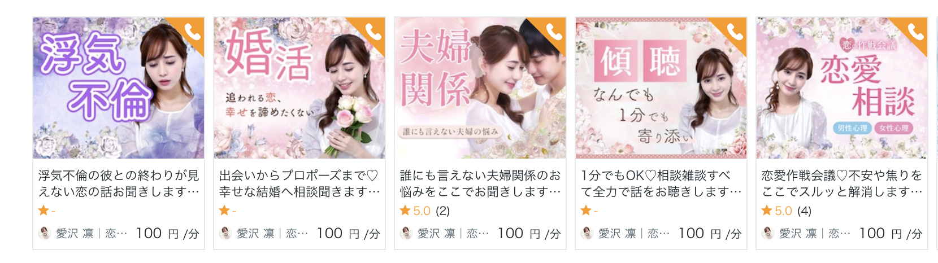Viewport: 938px width, 263px height.
Task: Click star rating icon under 夫婦関係 listing
Action: click(x=405, y=211)
